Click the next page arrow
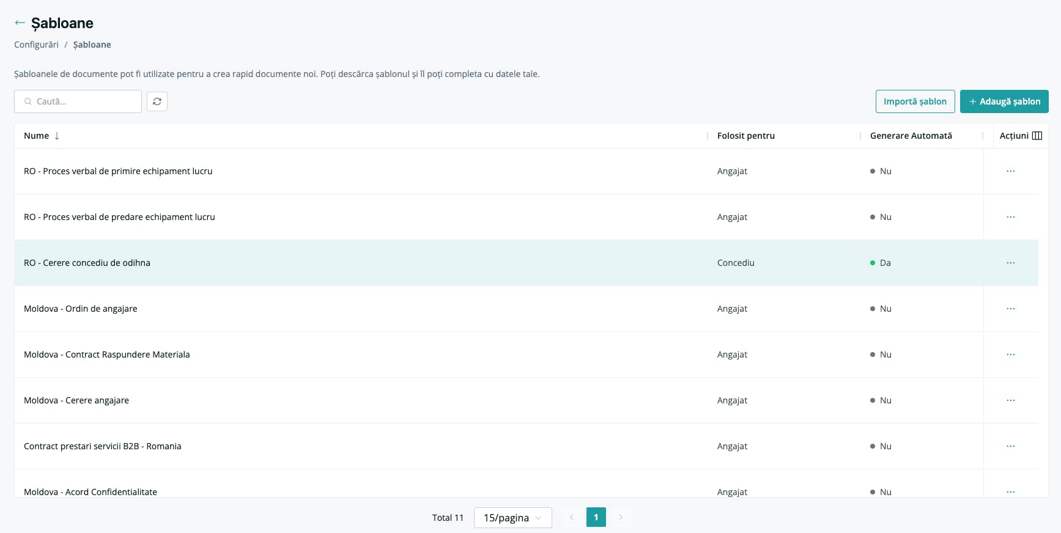The height and width of the screenshot is (533, 1061). [x=621, y=517]
